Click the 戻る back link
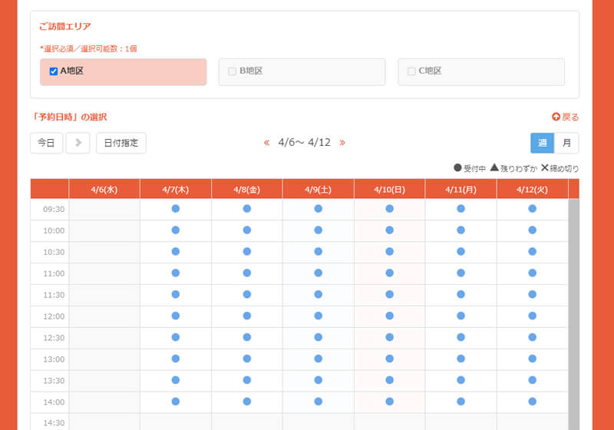This screenshot has width=614, height=430. pyautogui.click(x=565, y=117)
